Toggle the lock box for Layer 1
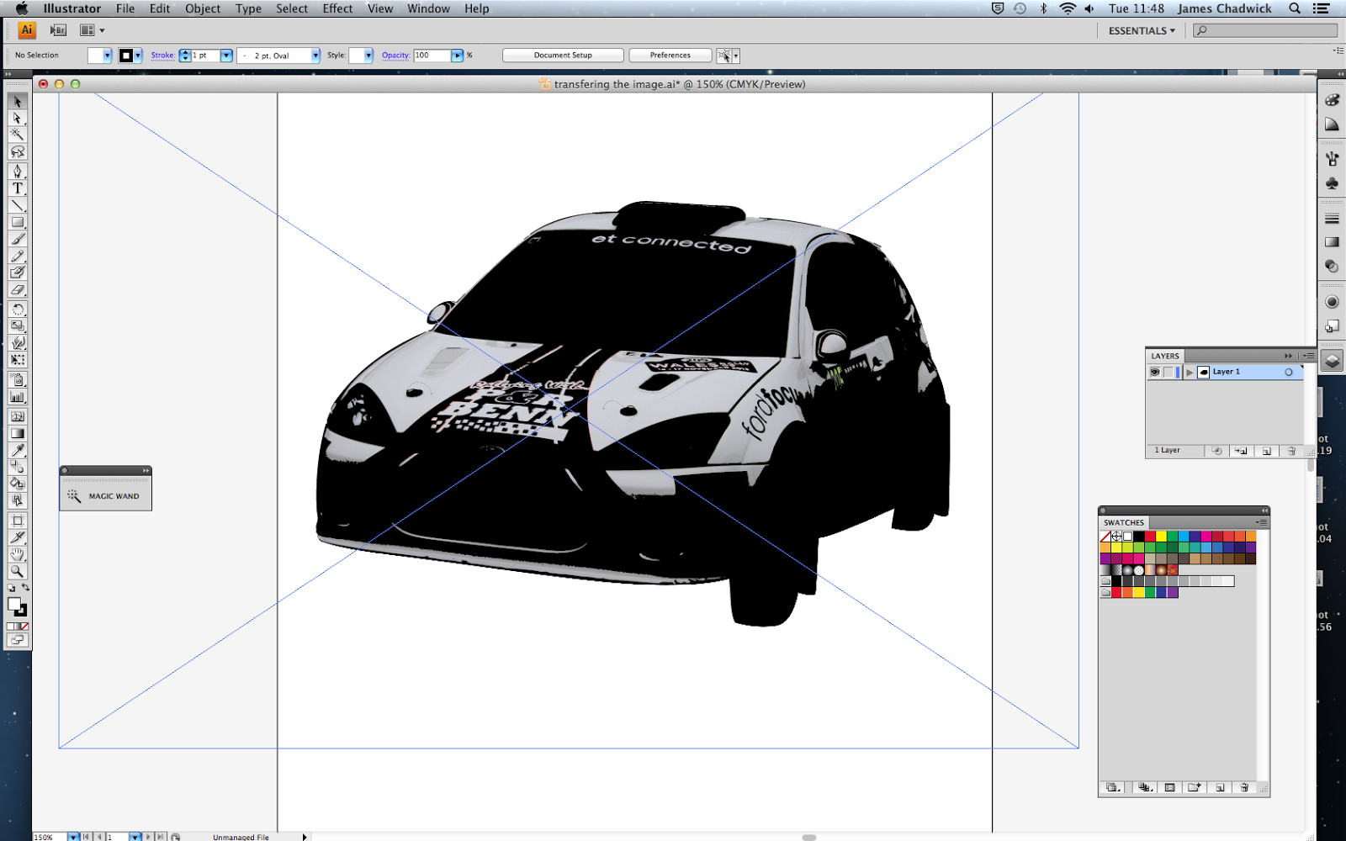Viewport: 1346px width, 841px height. [1168, 372]
